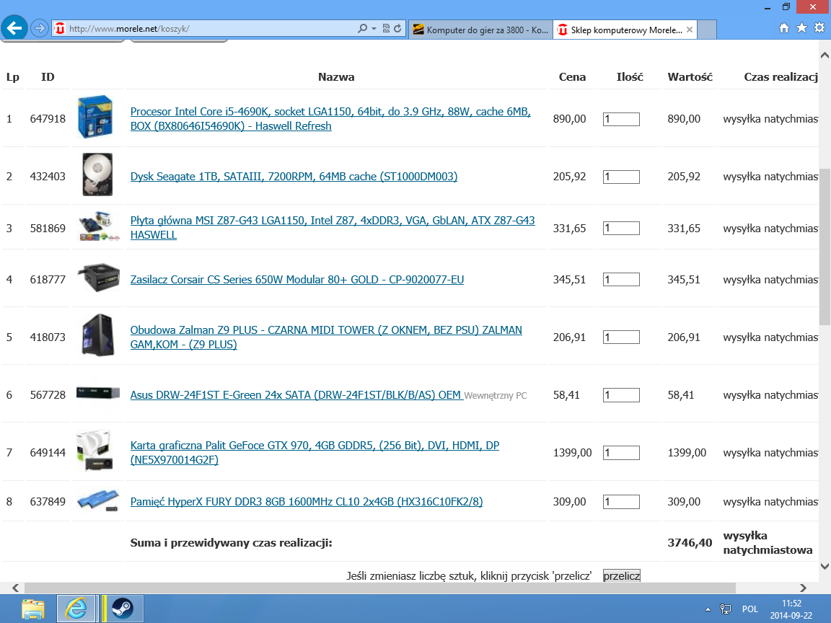This screenshot has width=831, height=623.
Task: Open the Seagate 1TB disk product link
Action: (294, 177)
